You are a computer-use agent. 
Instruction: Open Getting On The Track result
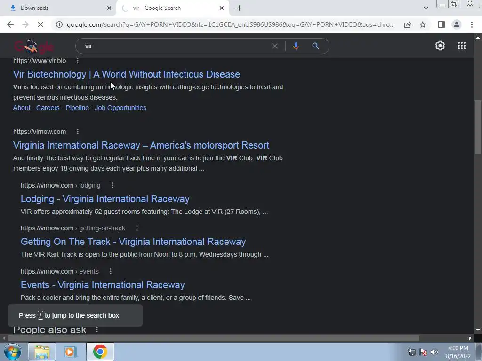pos(133,242)
